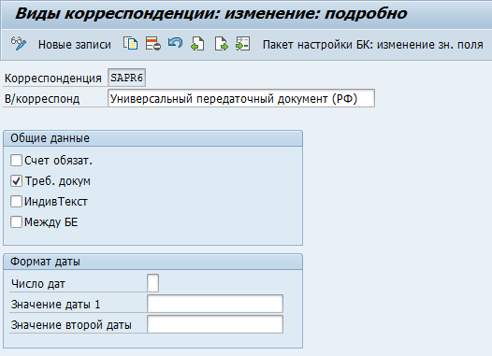Go to the previous entry icon
492x356 pixels.
point(197,44)
